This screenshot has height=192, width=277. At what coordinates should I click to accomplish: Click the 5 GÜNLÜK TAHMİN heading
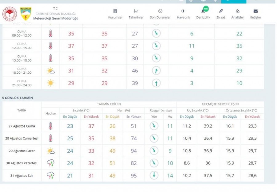pos(18,98)
